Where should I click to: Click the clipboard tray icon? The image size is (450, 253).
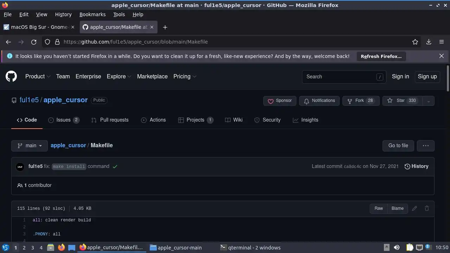pyautogui.click(x=410, y=248)
